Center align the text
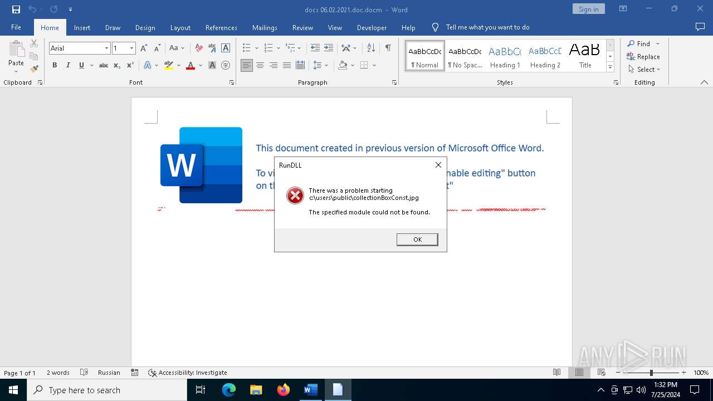This screenshot has height=401, width=713. 260,65
